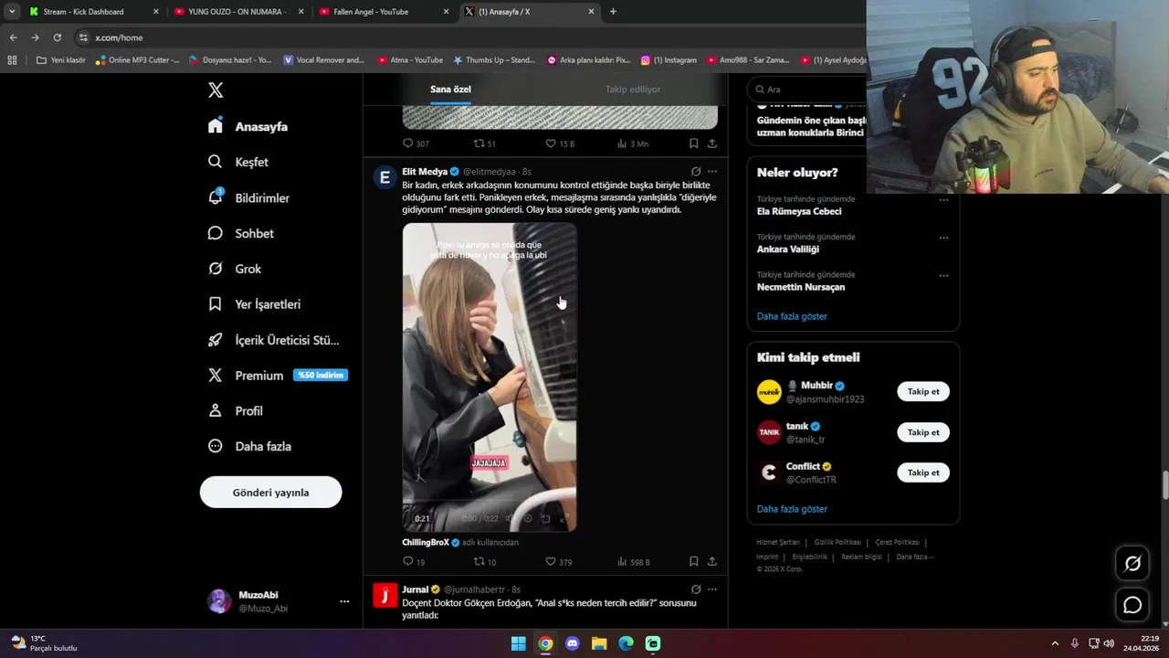Image resolution: width=1169 pixels, height=658 pixels.
Task: Open Discord from the taskbar
Action: pos(573,643)
